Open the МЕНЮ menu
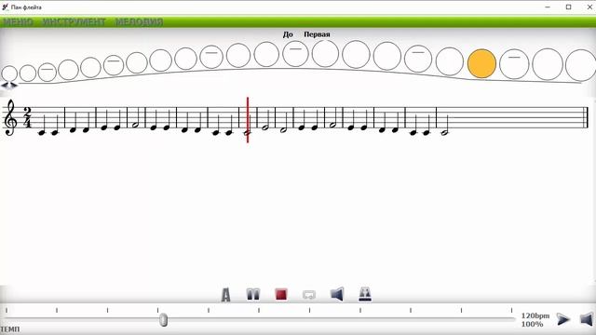This screenshot has height=335, width=596. tap(18, 21)
